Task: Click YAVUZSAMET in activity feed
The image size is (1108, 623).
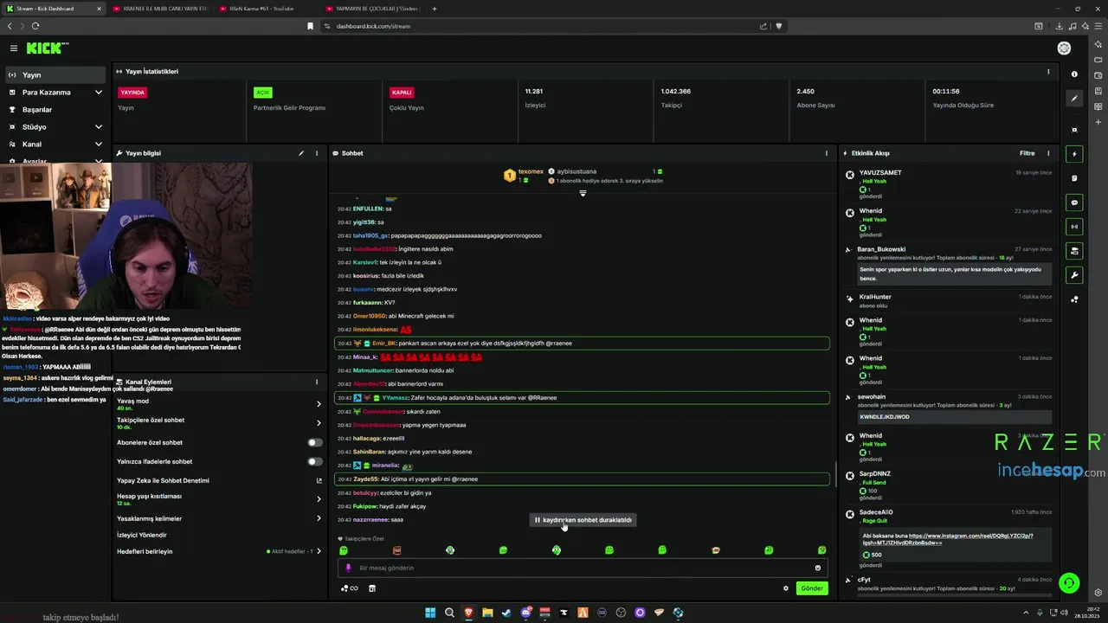Action: point(880,172)
